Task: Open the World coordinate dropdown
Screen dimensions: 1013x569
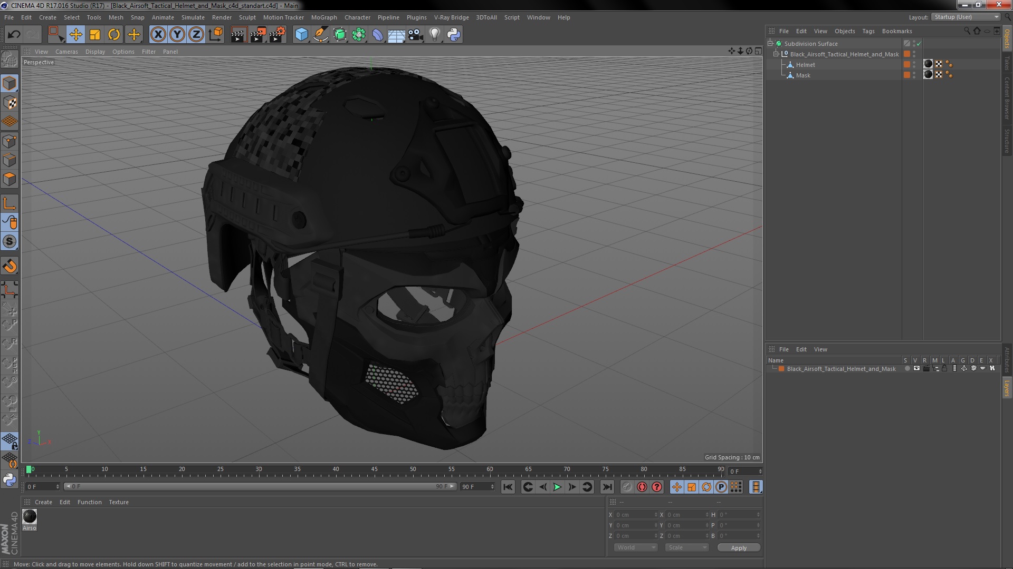Action: click(x=636, y=547)
